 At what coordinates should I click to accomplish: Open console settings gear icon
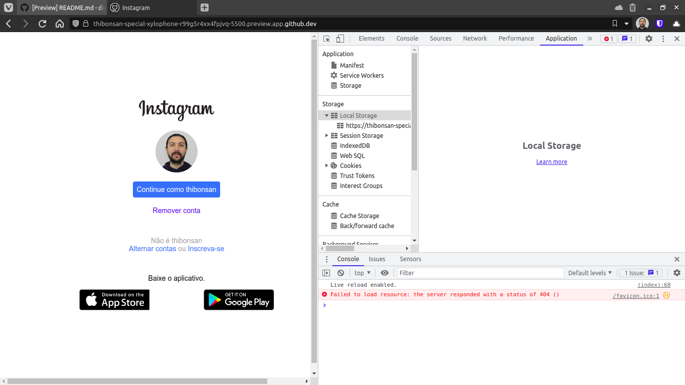[x=677, y=273]
